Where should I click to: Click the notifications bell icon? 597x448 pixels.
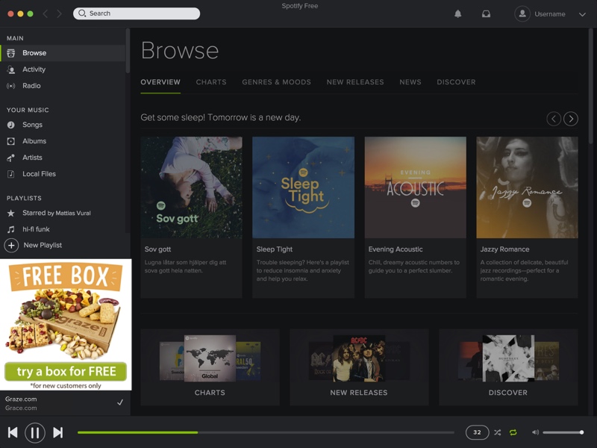click(x=457, y=13)
